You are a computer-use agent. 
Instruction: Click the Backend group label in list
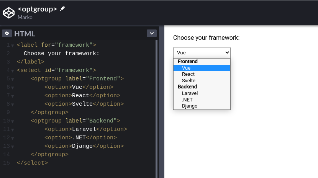point(187,87)
